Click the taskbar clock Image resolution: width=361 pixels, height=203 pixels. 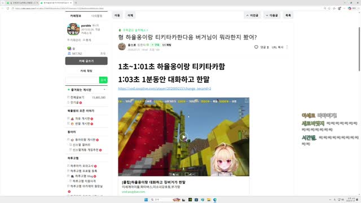click(x=351, y=200)
